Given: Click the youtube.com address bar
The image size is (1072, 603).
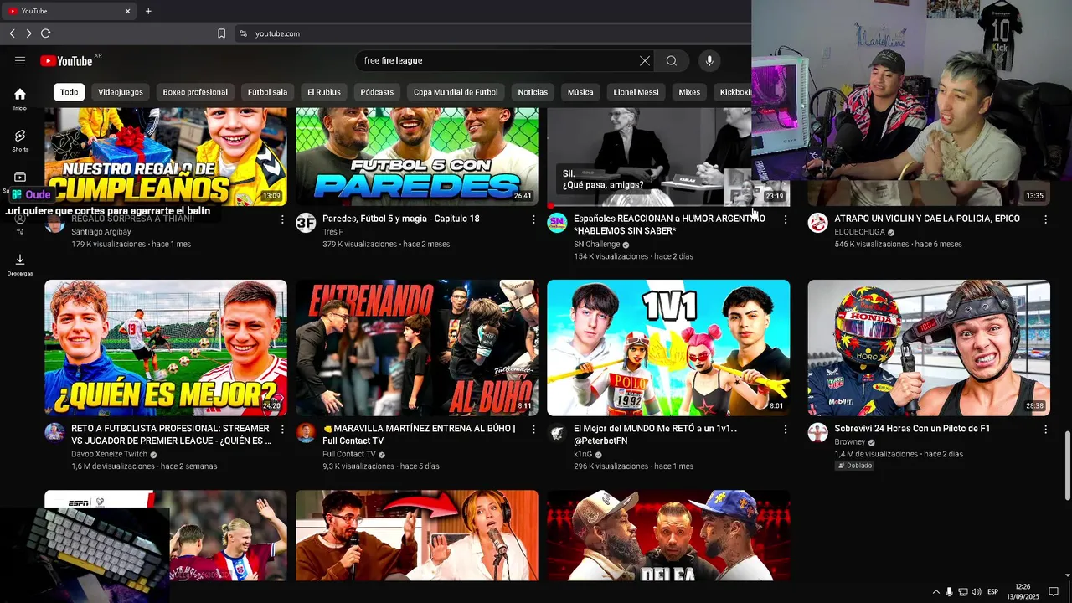Looking at the screenshot, I should tap(494, 33).
